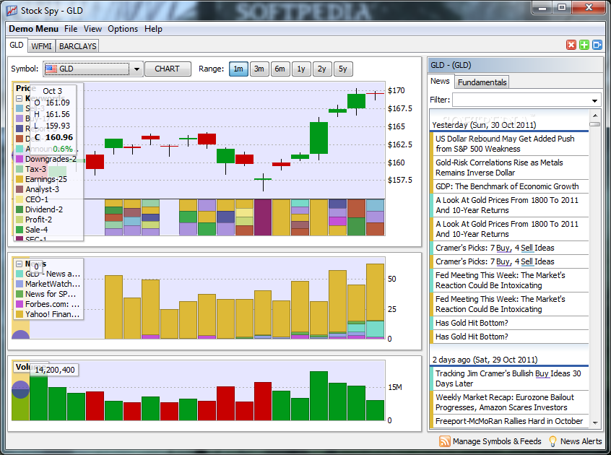Image resolution: width=611 pixels, height=455 pixels.
Task: Open the File menu
Action: 71,29
